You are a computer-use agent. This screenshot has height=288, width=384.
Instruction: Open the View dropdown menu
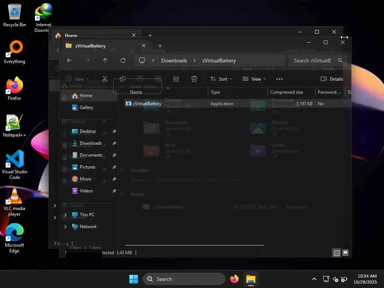click(254, 79)
